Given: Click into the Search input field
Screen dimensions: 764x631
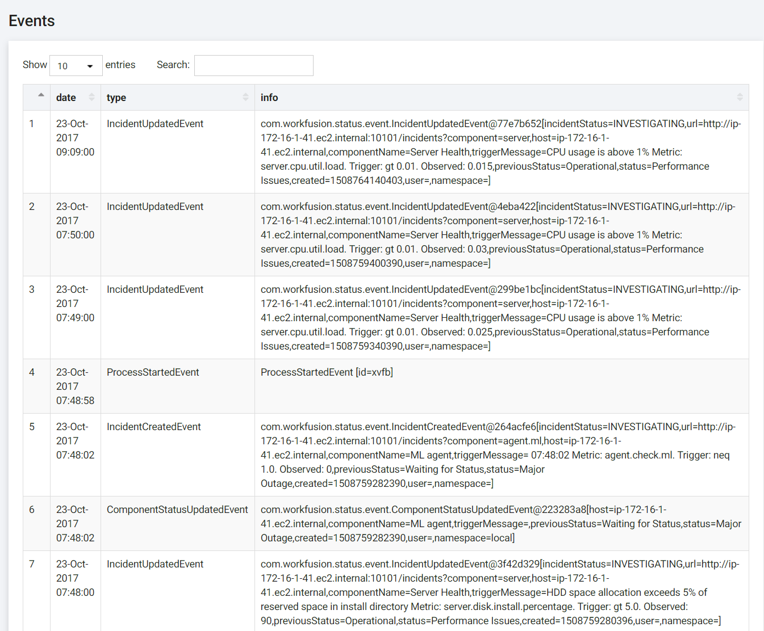Looking at the screenshot, I should (254, 65).
